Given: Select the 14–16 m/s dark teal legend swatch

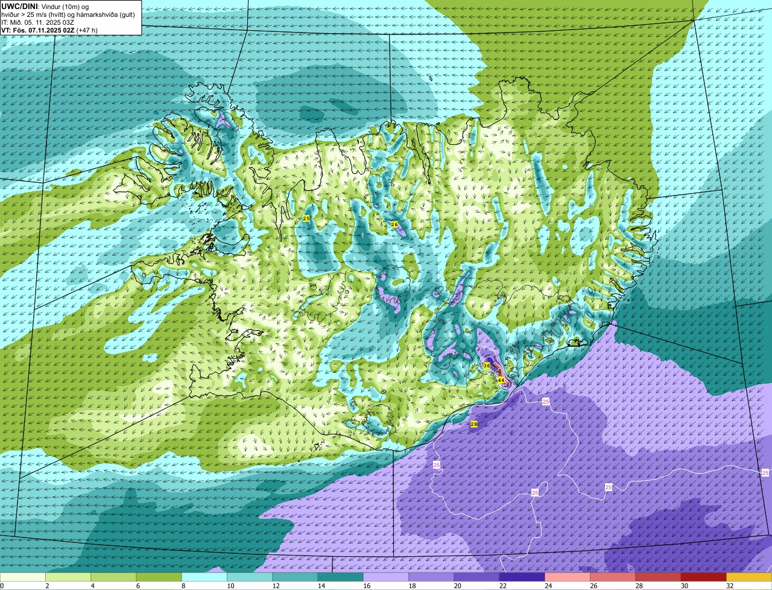Looking at the screenshot, I should 341,577.
